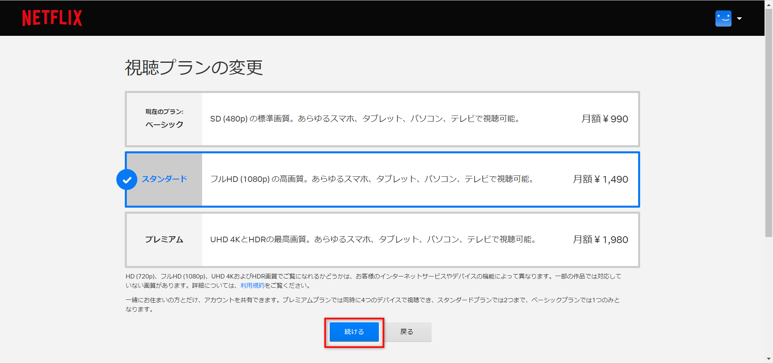Click the scrollbar down arrow

point(769,359)
